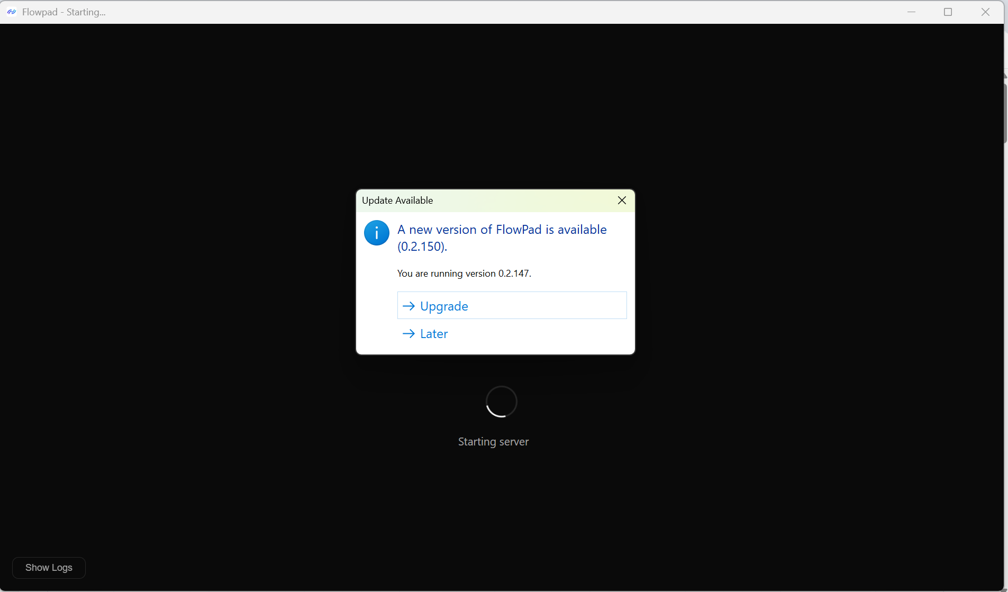Minimize the Flowpad window
1008x592 pixels.
(x=911, y=12)
